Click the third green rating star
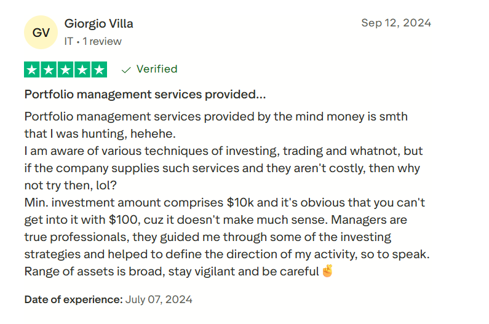This screenshot has height=324, width=489. click(66, 69)
